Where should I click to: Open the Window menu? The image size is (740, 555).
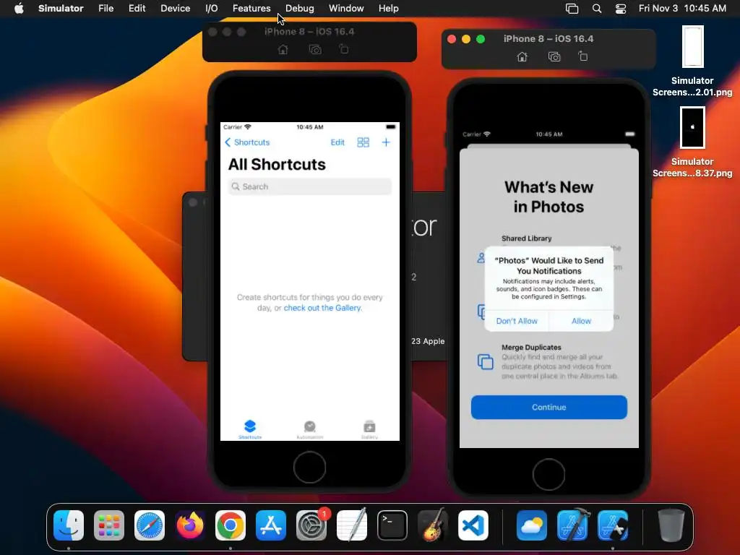point(346,9)
